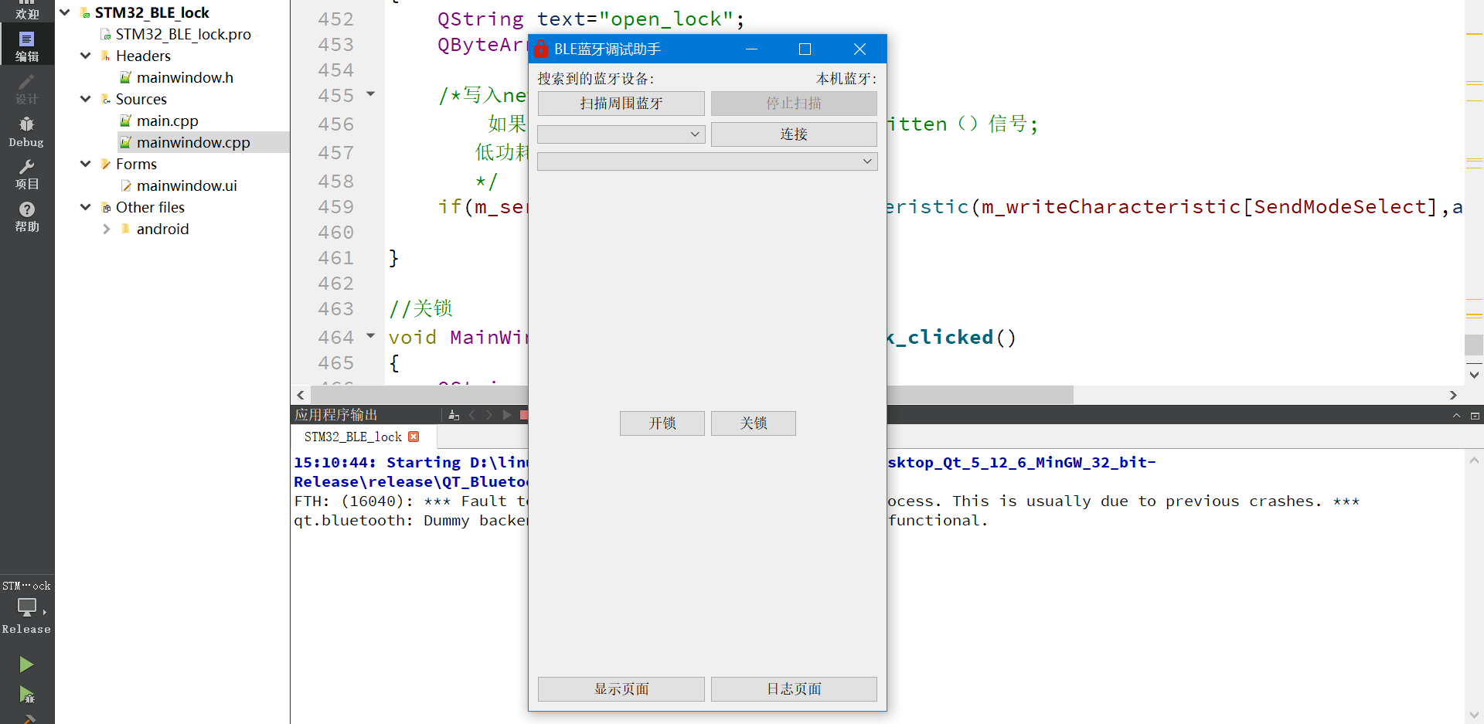Image resolution: width=1484 pixels, height=724 pixels.
Task: Click the 应用程序输出 pane title
Action: point(335,415)
